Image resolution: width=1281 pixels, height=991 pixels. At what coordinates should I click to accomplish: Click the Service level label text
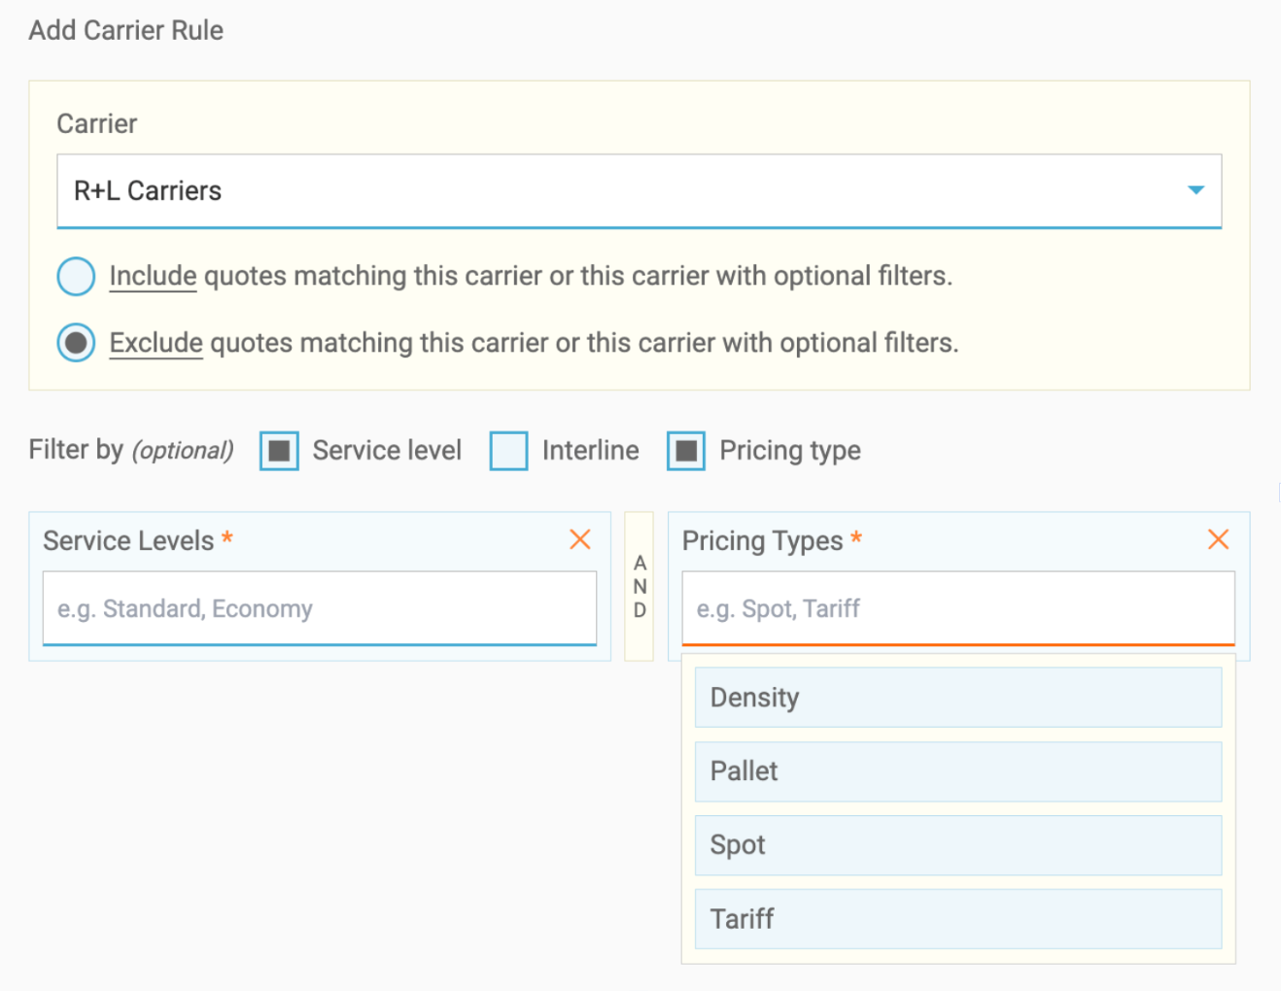[x=387, y=451]
